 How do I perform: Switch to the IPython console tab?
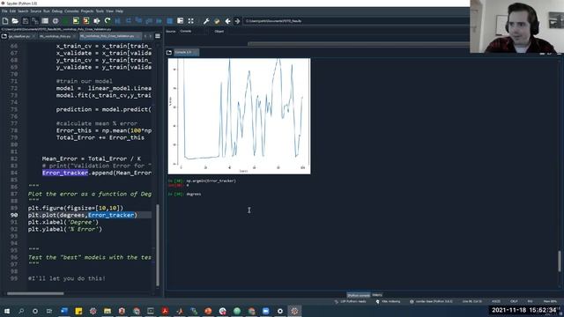359,295
